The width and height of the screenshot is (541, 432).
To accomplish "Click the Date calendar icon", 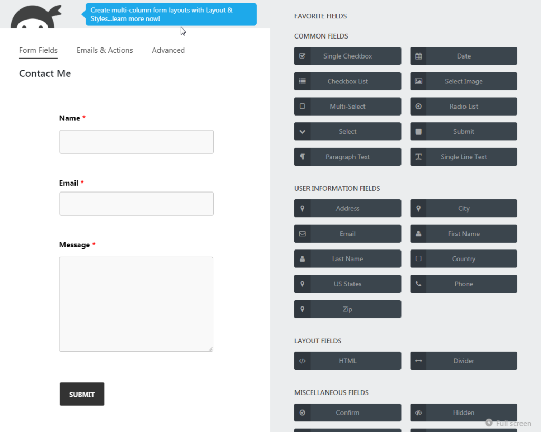I will coord(418,56).
